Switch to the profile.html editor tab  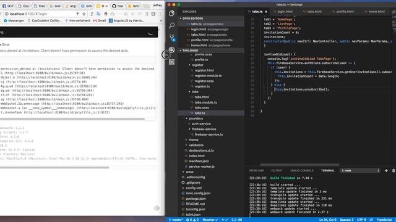pos(344,12)
